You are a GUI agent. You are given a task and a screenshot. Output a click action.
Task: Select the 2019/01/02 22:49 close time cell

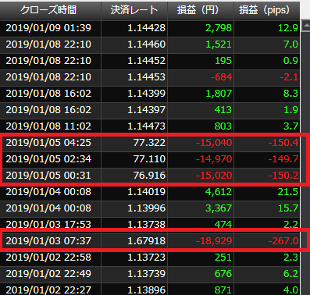pos(48,273)
